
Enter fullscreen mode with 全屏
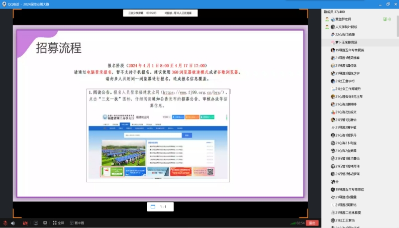(x=58, y=222)
